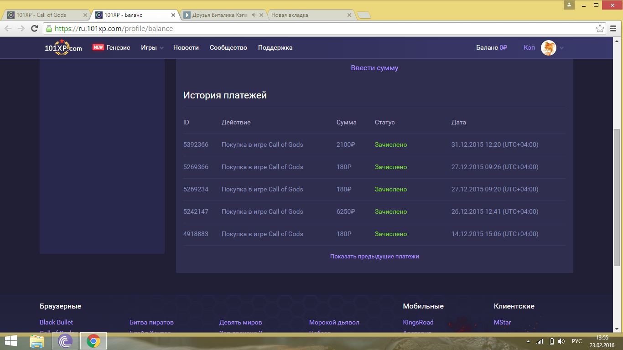Open the user avatar picture
This screenshot has width=623, height=350.
pos(548,48)
